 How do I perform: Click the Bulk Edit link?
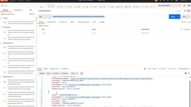coord(187,29)
